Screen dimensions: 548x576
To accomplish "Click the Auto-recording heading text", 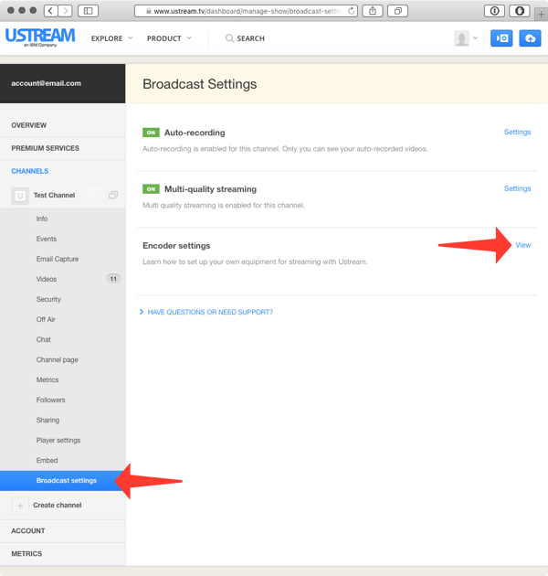I will point(195,133).
